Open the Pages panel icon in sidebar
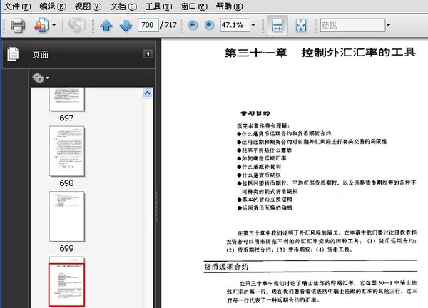Image resolution: width=428 pixels, height=308 pixels. [12, 54]
